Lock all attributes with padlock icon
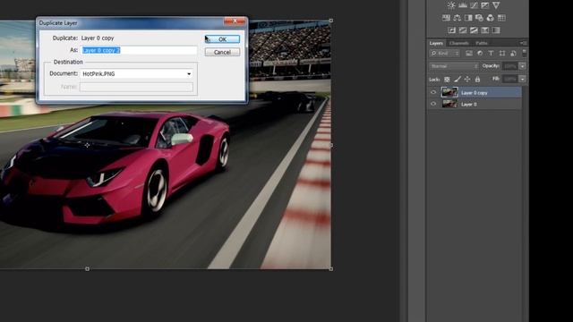573x322 pixels. click(x=477, y=79)
